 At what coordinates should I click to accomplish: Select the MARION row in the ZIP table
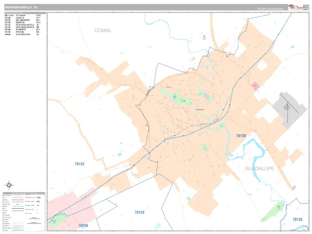(x=22, y=22)
